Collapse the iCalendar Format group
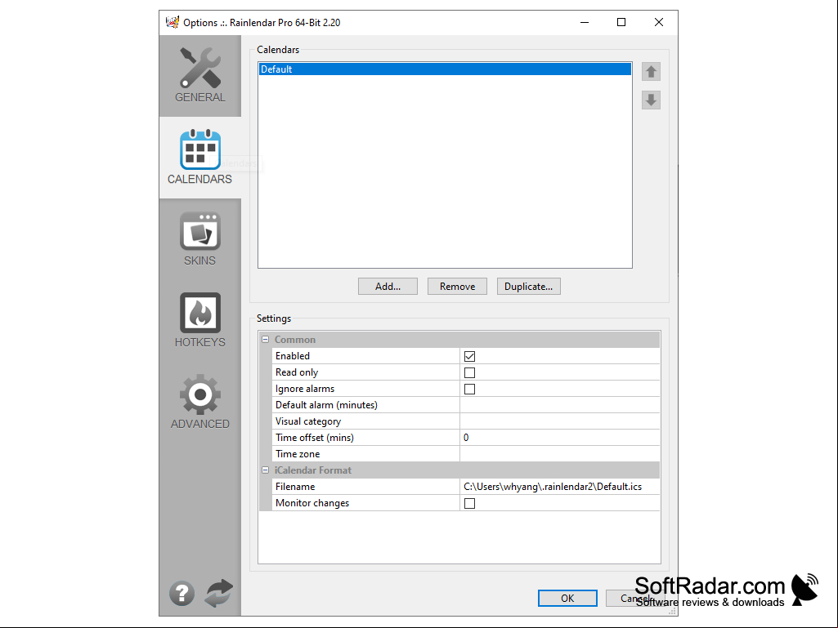 point(265,470)
